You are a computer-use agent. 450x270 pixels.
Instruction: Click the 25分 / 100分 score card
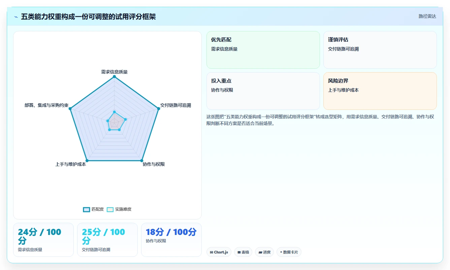[x=107, y=240]
